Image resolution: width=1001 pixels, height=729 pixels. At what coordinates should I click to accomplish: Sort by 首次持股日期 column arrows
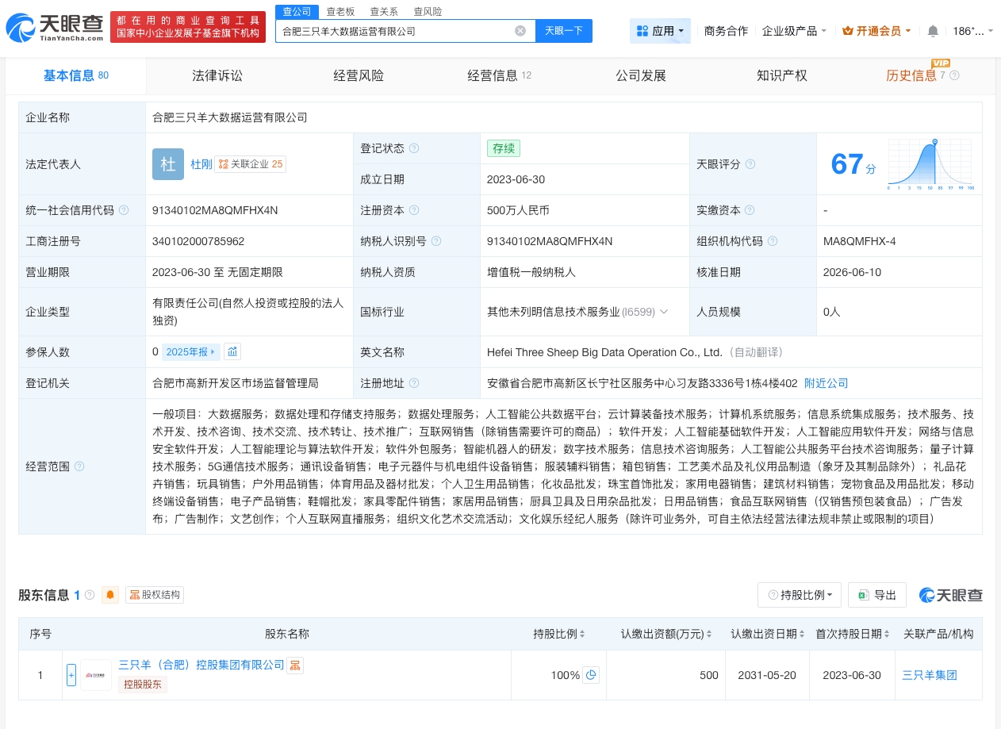[x=887, y=634]
